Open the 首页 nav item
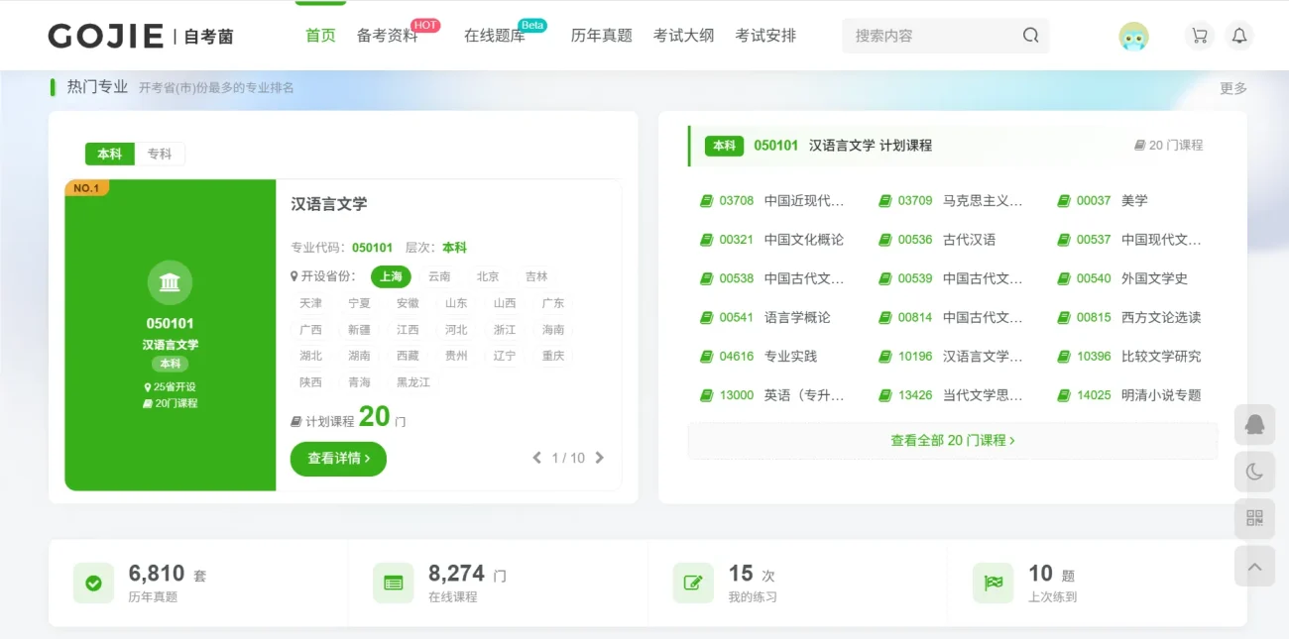This screenshot has width=1289, height=639. point(320,36)
